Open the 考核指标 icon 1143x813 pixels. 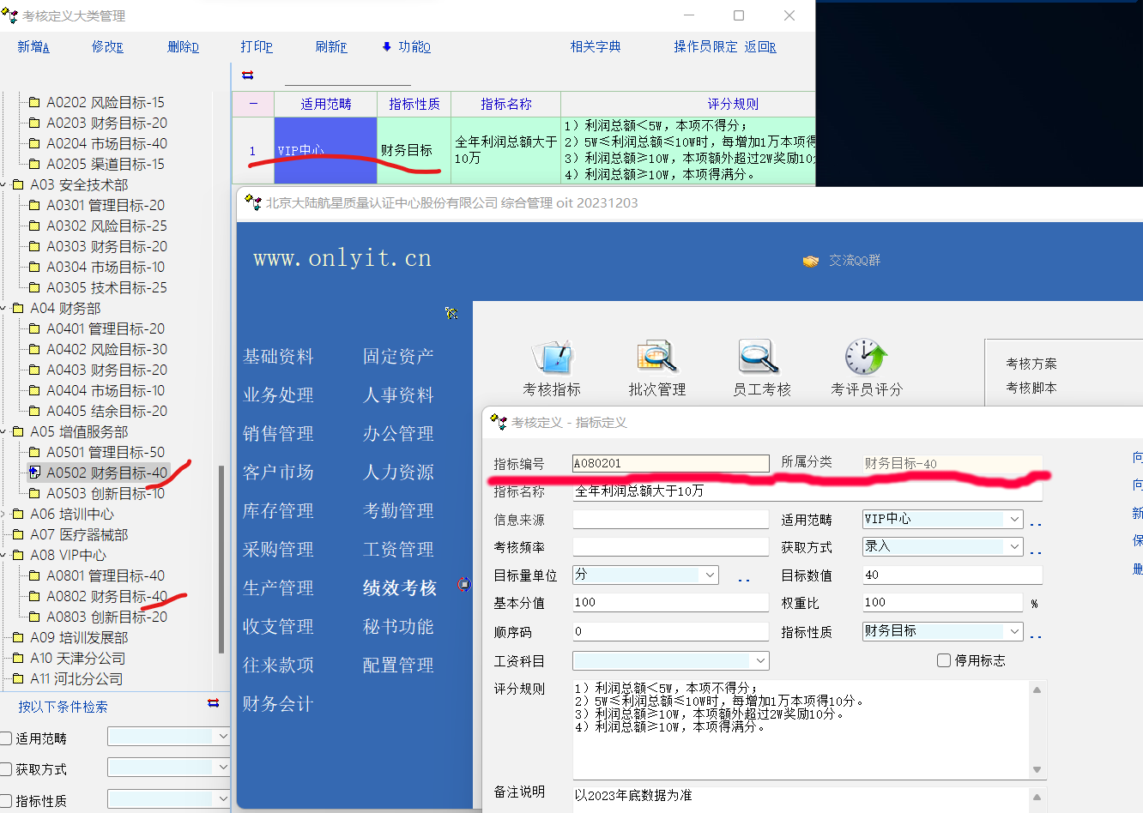tap(552, 357)
